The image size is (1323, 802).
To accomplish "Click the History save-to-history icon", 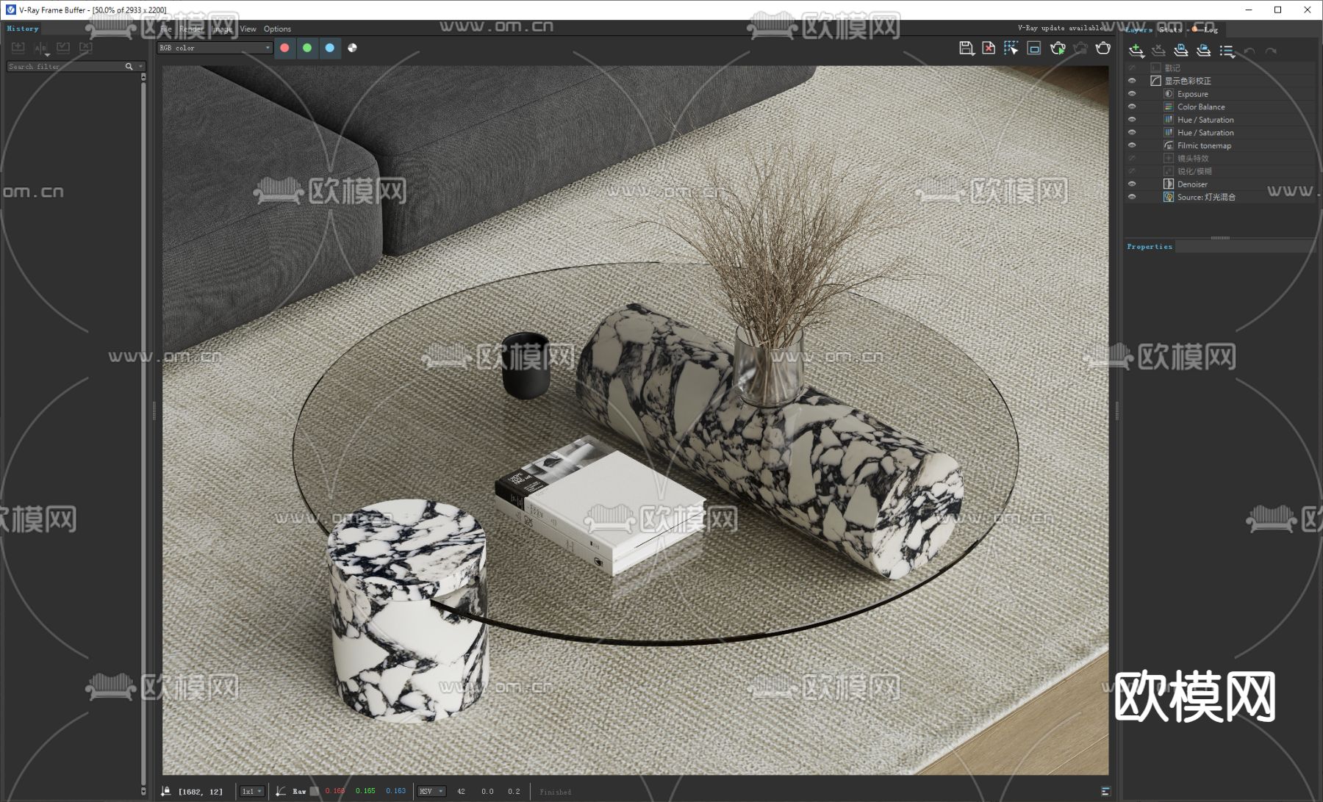I will click(x=18, y=48).
